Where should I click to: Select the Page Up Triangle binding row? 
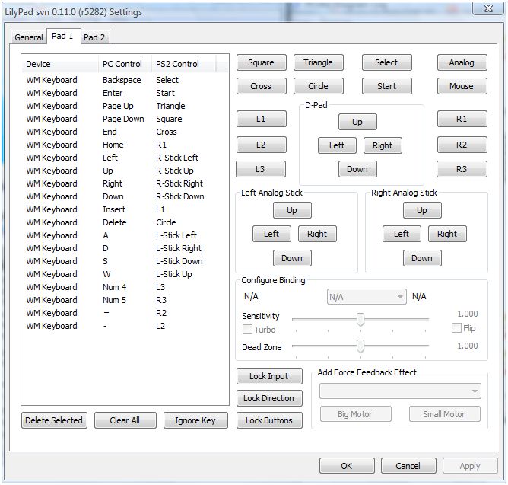(x=125, y=106)
